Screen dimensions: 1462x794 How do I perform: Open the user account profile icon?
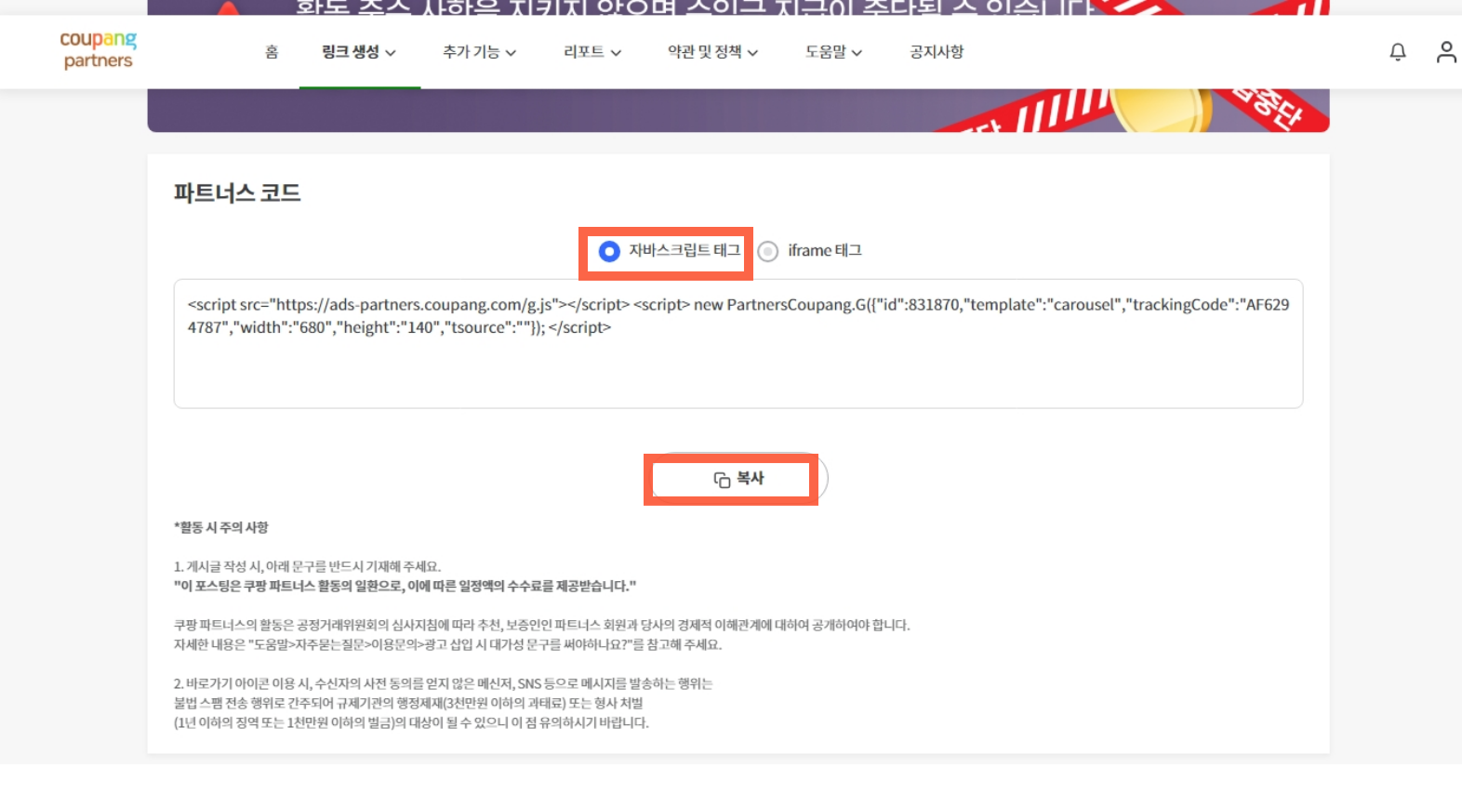1445,52
